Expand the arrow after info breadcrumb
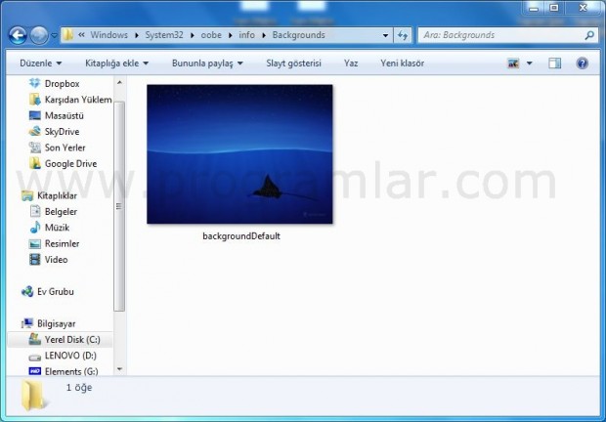 (x=264, y=35)
